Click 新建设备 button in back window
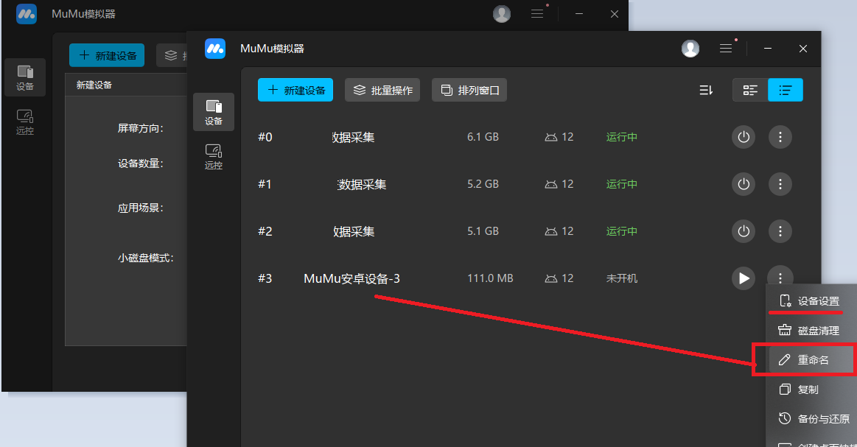 pos(107,55)
